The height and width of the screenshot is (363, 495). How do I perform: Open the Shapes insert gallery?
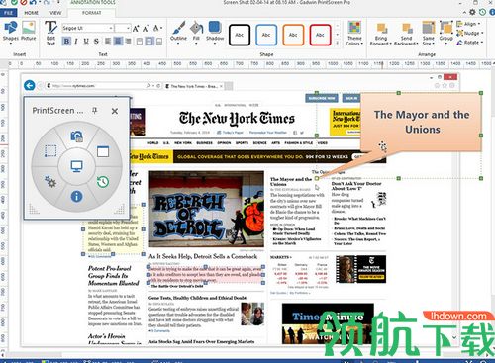click(11, 32)
